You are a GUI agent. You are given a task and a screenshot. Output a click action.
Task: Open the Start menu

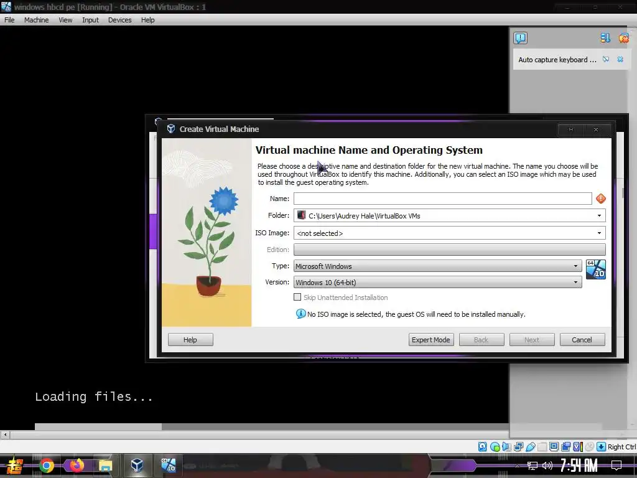coord(15,466)
